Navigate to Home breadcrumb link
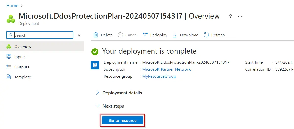The width and height of the screenshot is (294, 129). pyautogui.click(x=12, y=6)
